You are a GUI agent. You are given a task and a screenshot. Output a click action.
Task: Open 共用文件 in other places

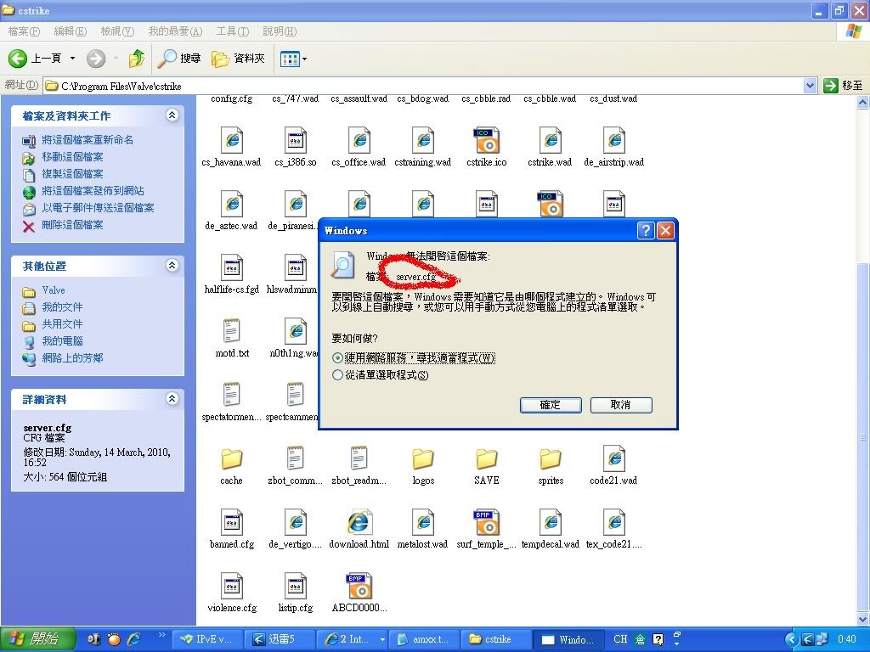pyautogui.click(x=62, y=323)
